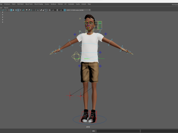Toggle the safe action overlay icon
The height and width of the screenshot is (133, 178).
pyautogui.click(x=3, y=10)
